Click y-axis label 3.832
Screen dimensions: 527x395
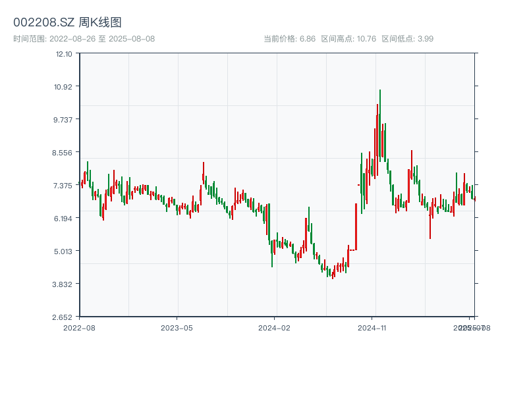[62, 284]
